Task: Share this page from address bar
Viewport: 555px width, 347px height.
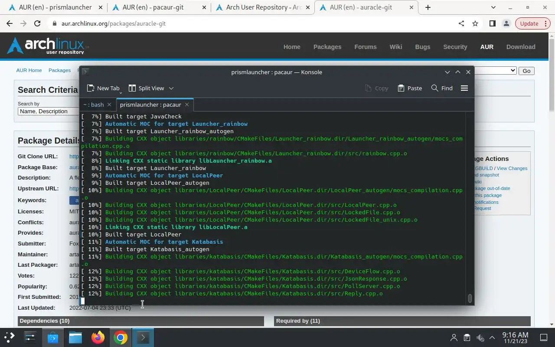Action: [461, 24]
